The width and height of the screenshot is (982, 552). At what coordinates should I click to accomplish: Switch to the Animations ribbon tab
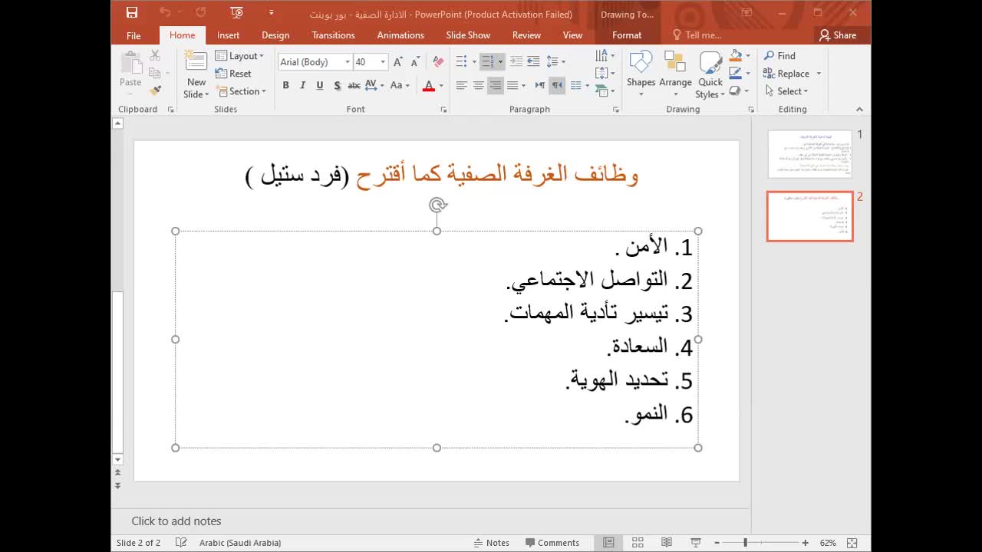[400, 35]
